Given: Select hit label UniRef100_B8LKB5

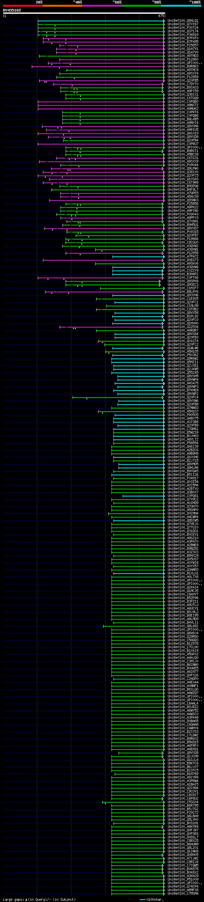Looking at the screenshot, I should coord(183,119).
